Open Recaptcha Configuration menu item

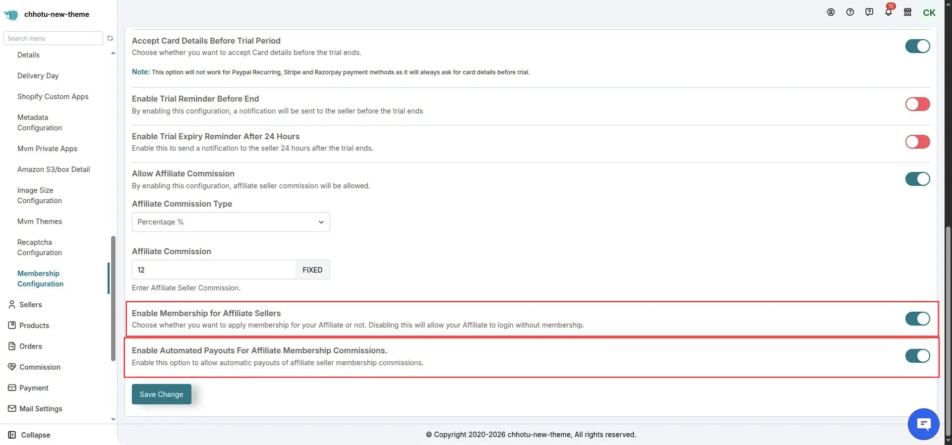click(x=40, y=247)
